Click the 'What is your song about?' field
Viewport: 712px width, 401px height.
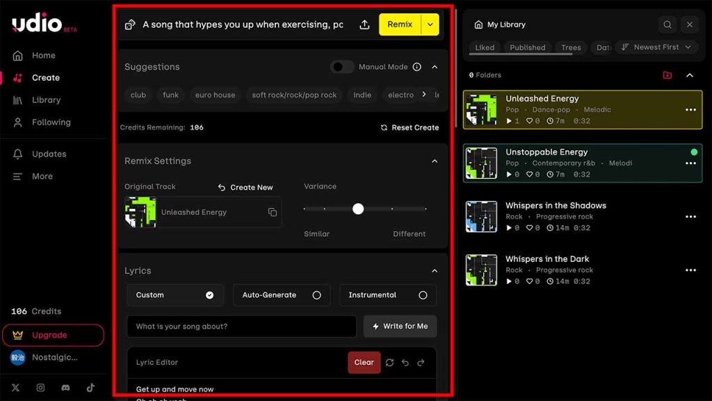point(241,327)
